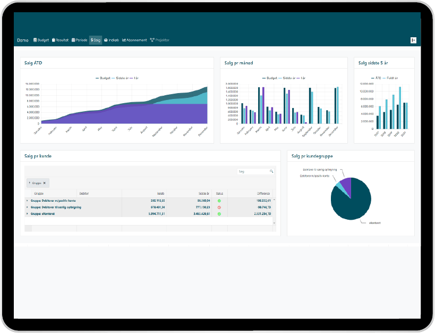
Task: Click the Salg sidste 5 år panel title
Action: tap(373, 63)
